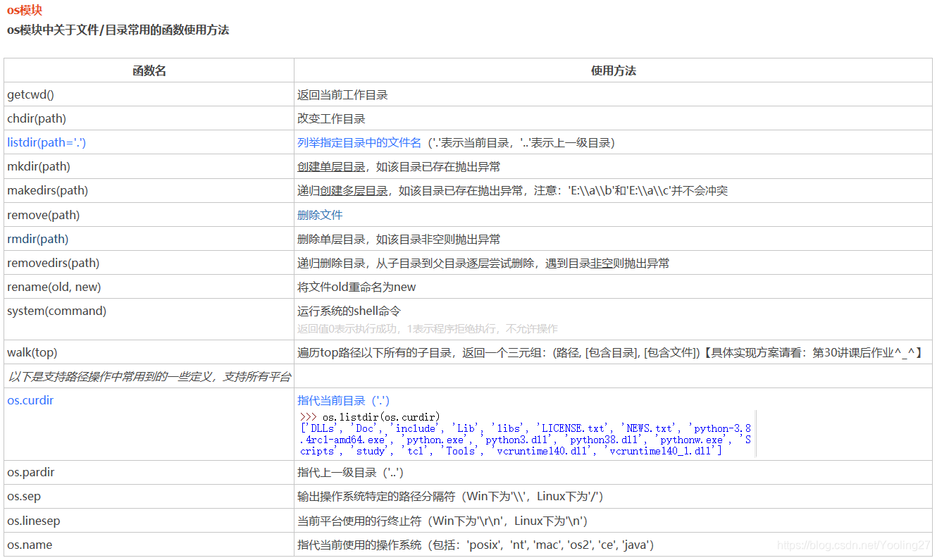Select the os.pardir cell
The width and height of the screenshot is (937, 558).
coord(149,472)
